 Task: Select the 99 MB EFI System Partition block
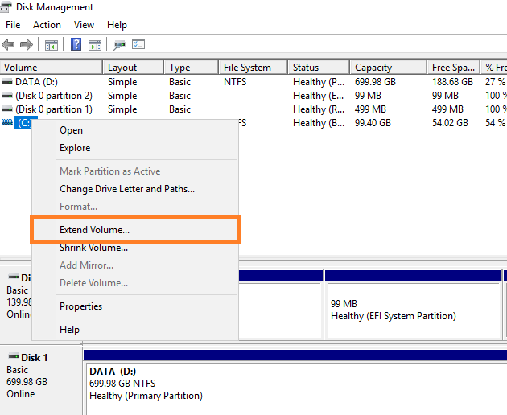[412, 310]
